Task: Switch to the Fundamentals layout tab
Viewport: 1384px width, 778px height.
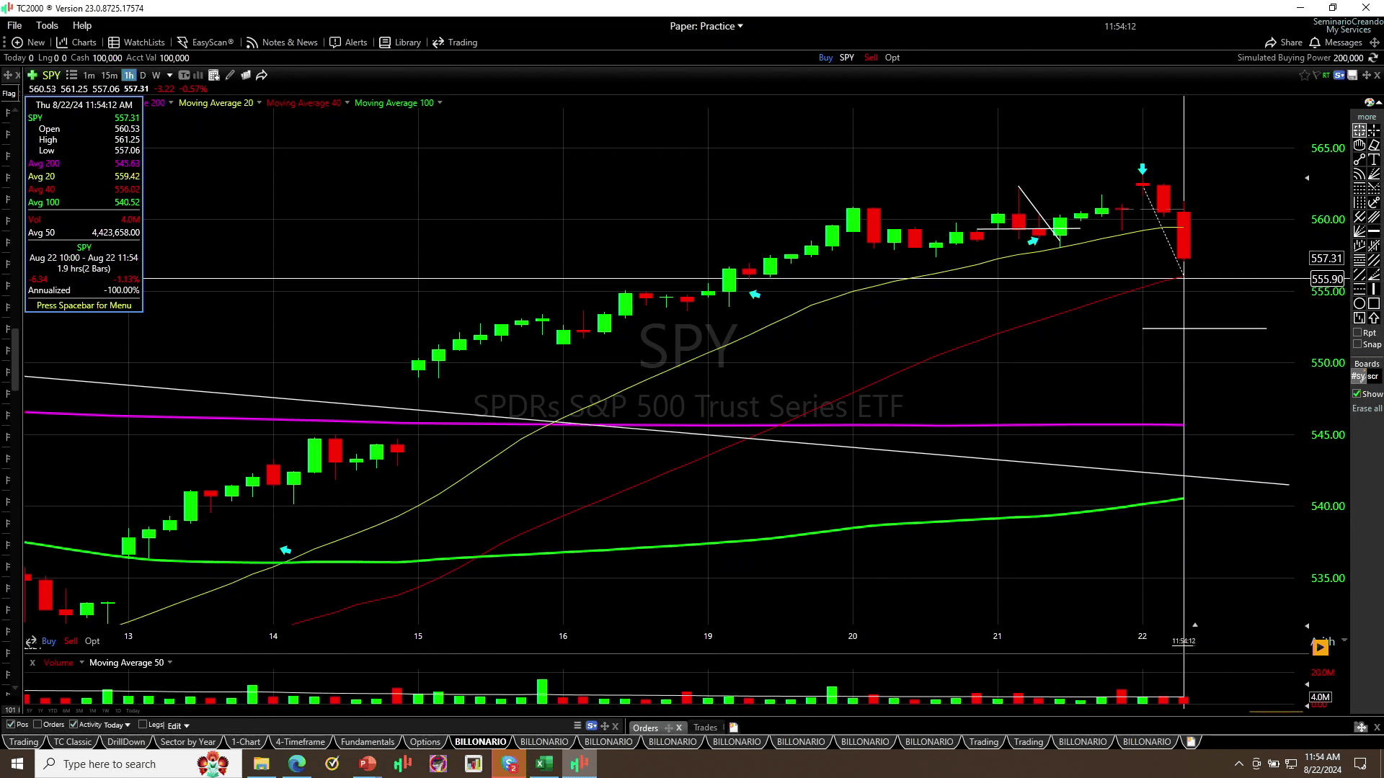Action: 367,742
